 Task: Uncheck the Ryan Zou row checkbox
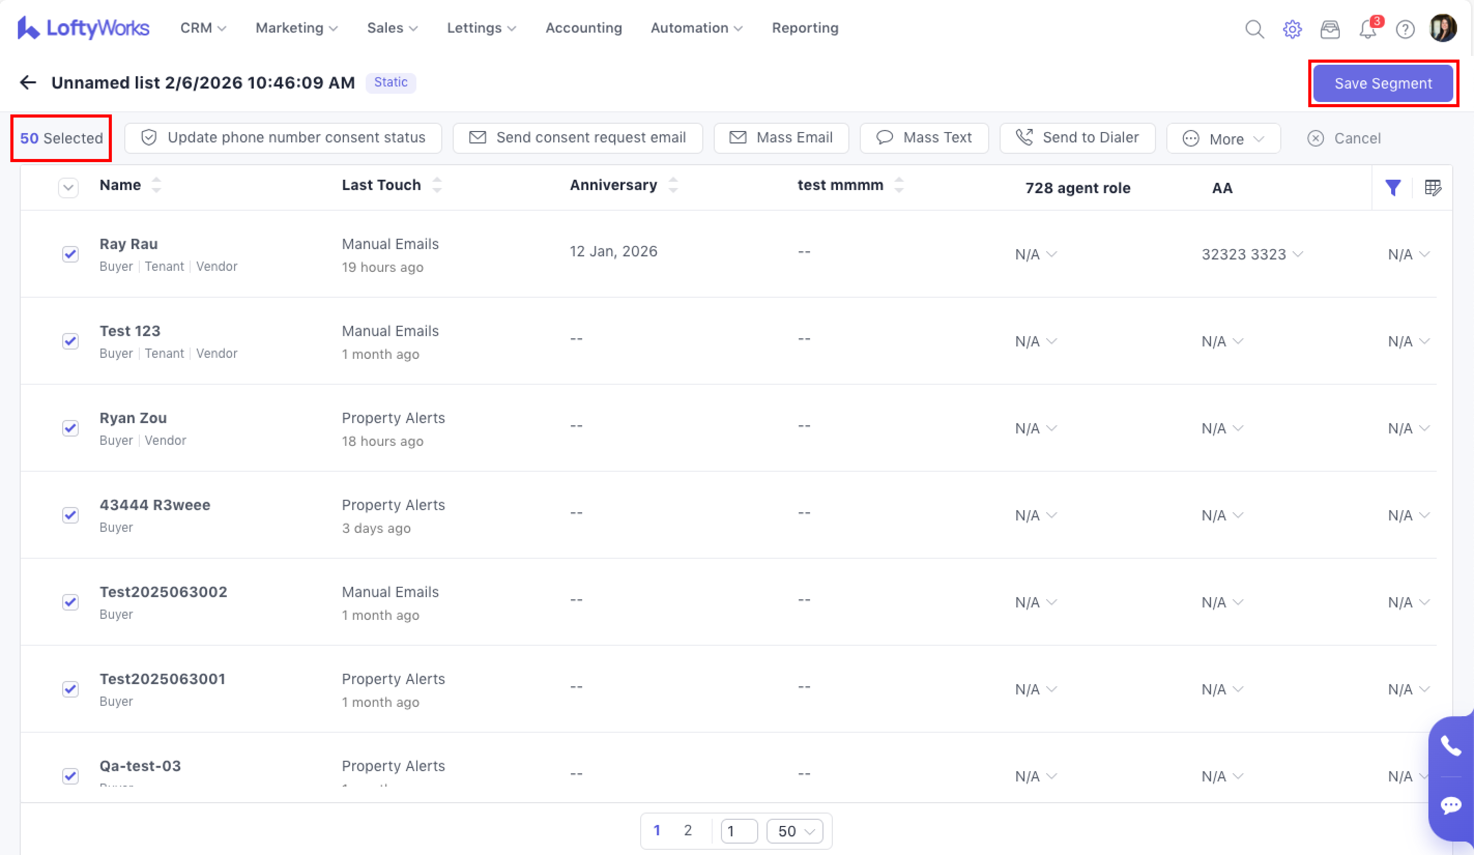70,428
